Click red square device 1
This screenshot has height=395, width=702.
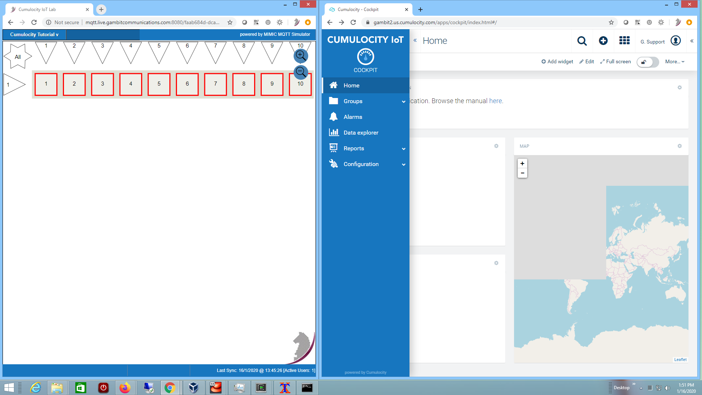tap(46, 84)
